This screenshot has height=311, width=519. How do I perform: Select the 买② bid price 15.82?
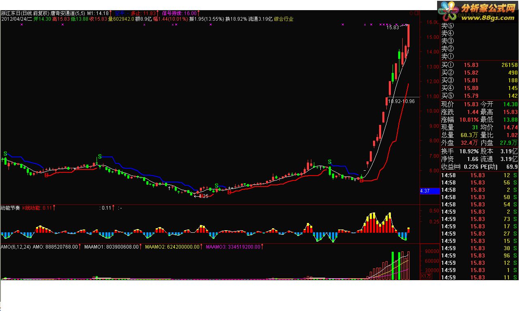(470, 73)
